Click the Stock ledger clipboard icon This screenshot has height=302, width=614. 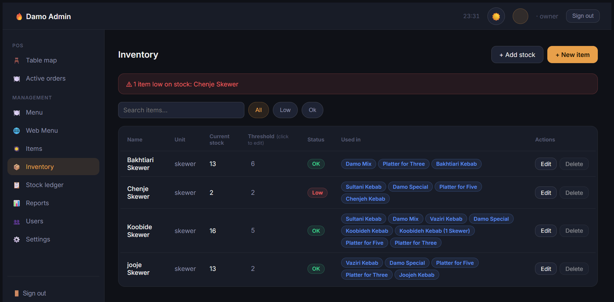17,185
